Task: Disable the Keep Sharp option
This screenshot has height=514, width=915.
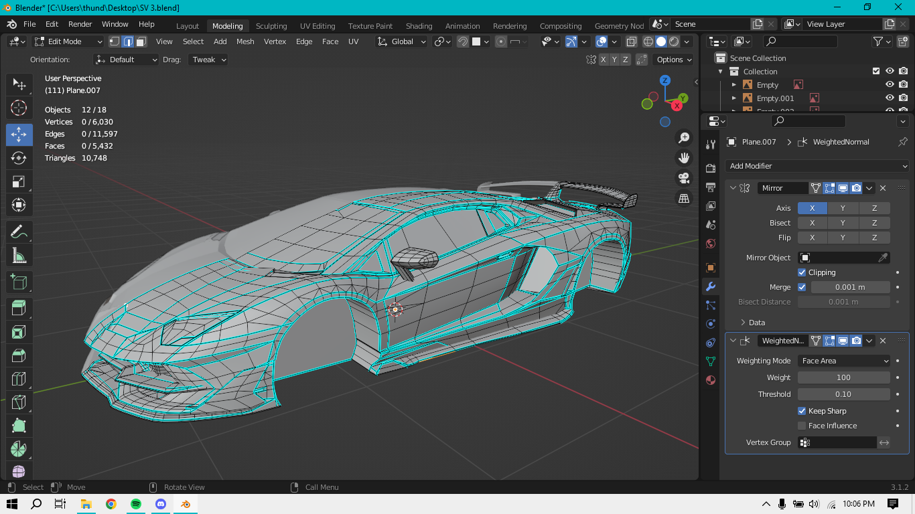Action: (x=802, y=411)
